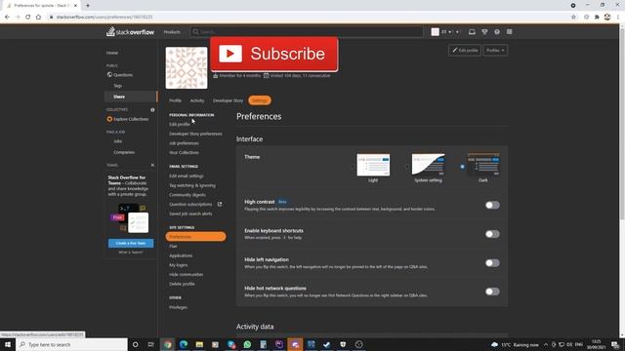This screenshot has height=351, width=625.
Task: Click the Stack Overflow search field
Action: 307,32
